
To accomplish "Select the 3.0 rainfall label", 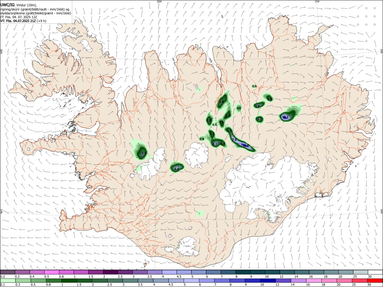I will click(x=229, y=131).
